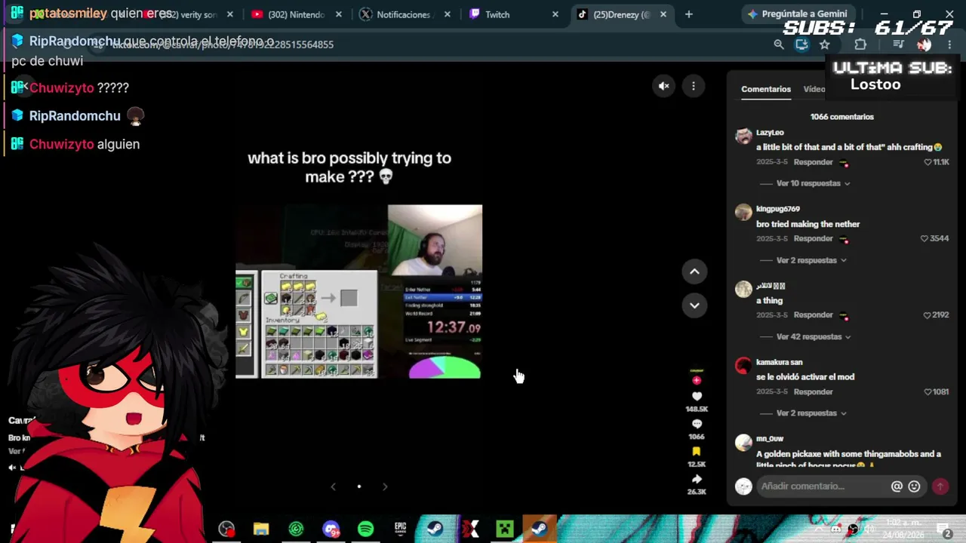Open the three-dot more options menu
This screenshot has width=966, height=543.
694,86
